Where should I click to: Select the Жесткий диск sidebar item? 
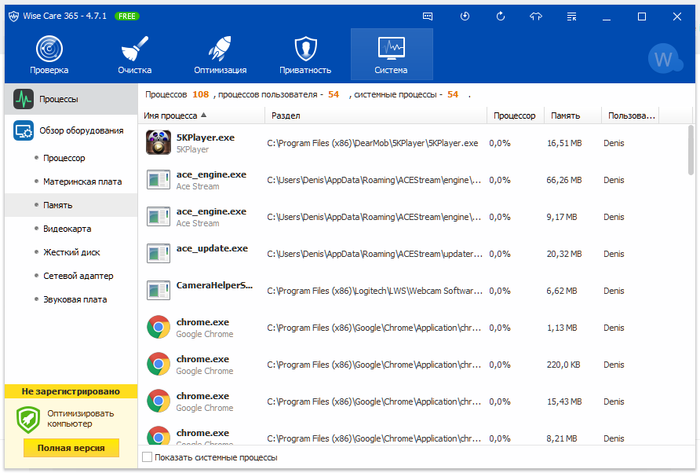click(x=71, y=252)
